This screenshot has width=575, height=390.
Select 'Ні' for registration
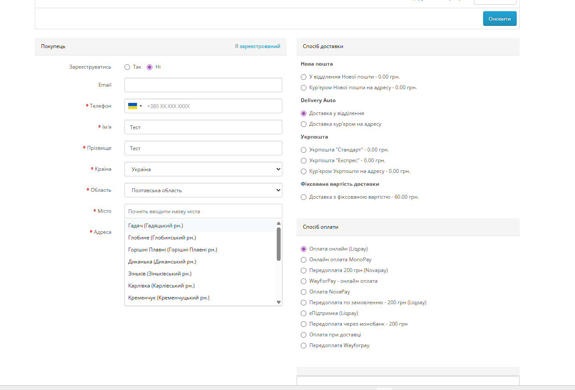coord(149,67)
